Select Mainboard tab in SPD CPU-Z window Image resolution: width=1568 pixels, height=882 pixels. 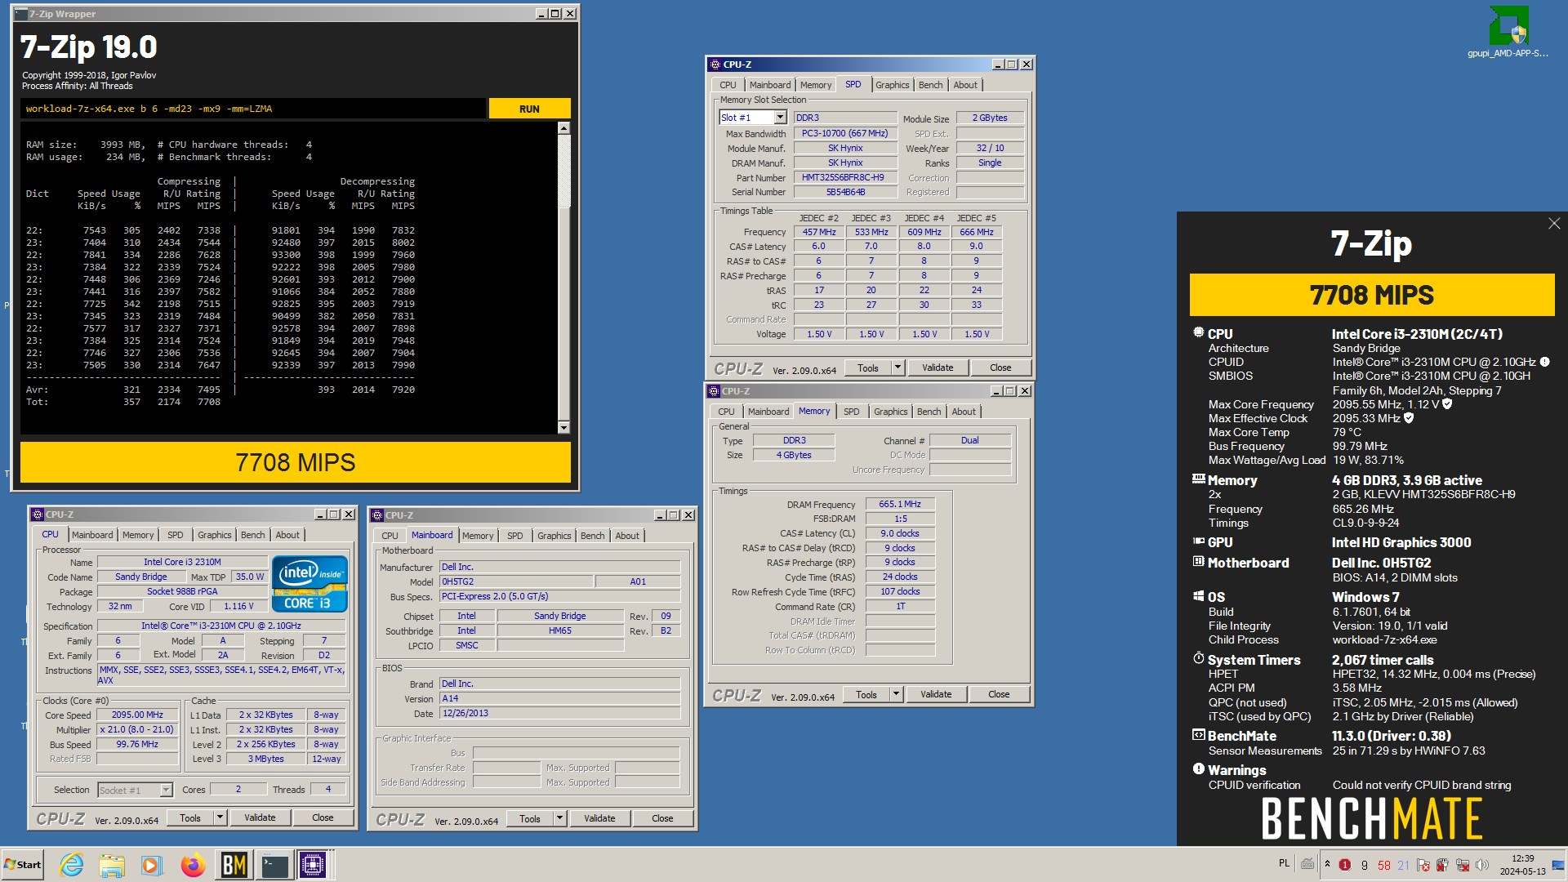tap(770, 85)
